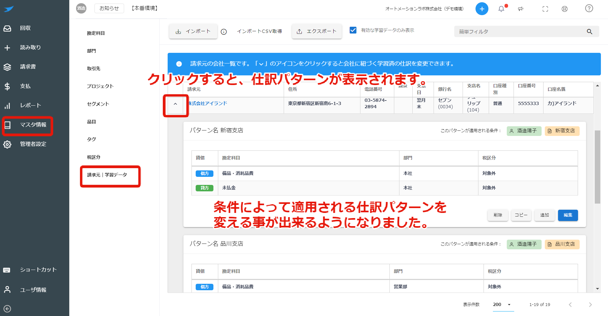Click 未払金 account cell
This screenshot has height=316, width=608.
(309, 188)
